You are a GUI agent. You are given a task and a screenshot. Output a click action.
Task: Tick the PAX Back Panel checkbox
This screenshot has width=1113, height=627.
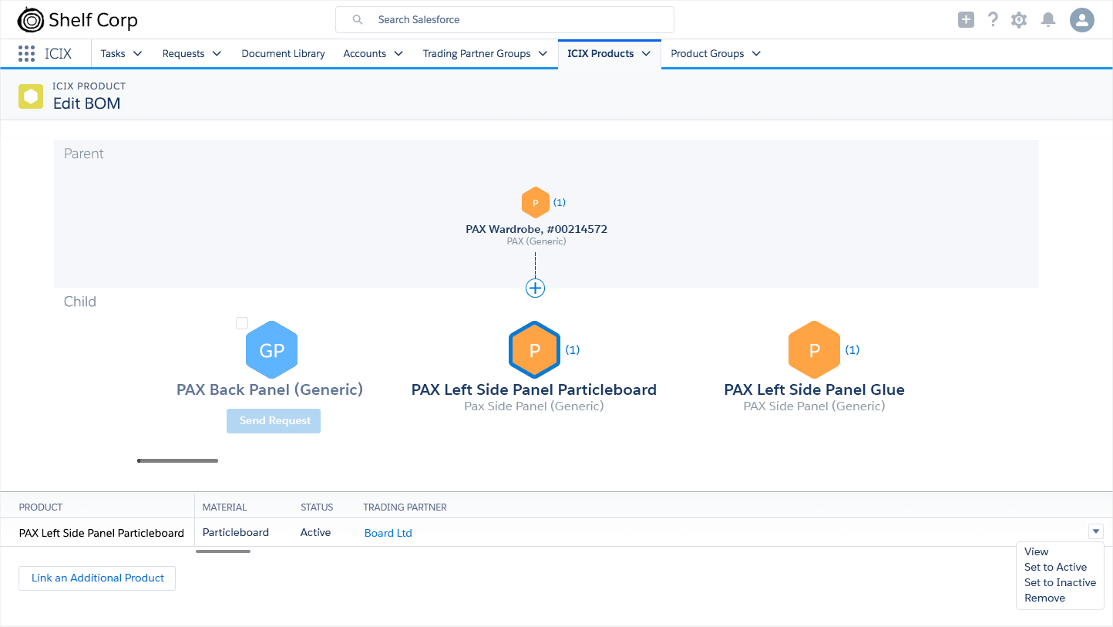pos(242,323)
